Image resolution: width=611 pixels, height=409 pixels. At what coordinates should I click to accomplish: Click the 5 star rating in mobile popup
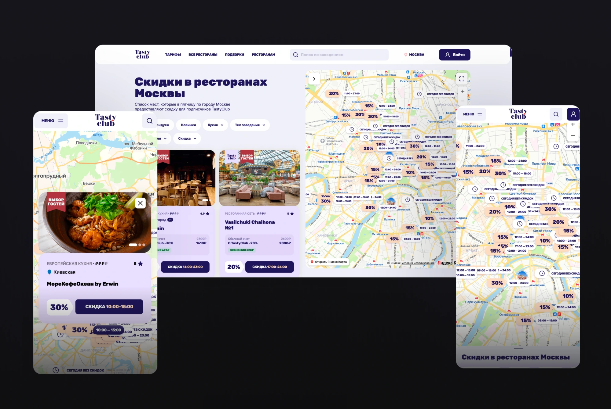138,264
